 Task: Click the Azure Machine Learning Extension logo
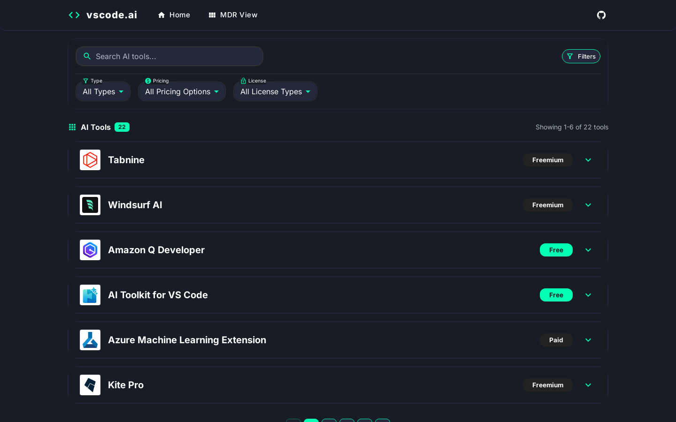90,340
